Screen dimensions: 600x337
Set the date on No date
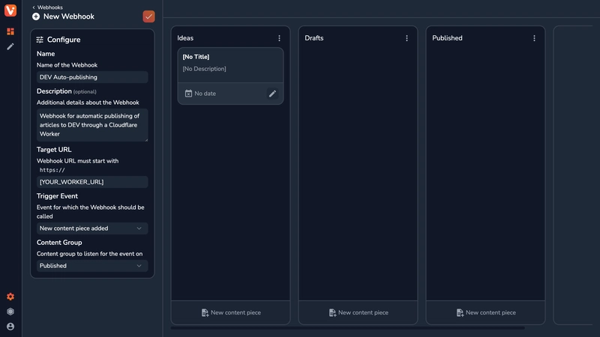tap(200, 94)
